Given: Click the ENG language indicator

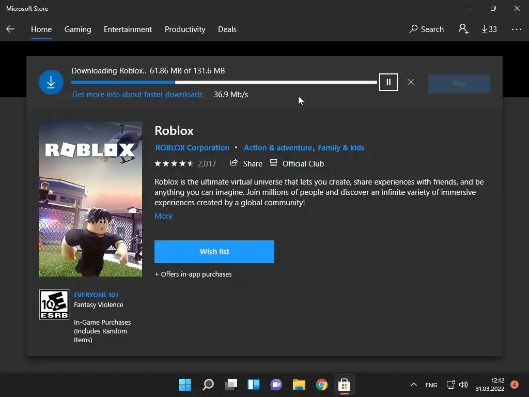Looking at the screenshot, I should 431,385.
